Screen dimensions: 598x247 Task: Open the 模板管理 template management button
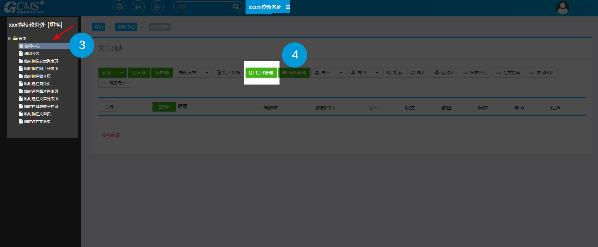(x=294, y=73)
